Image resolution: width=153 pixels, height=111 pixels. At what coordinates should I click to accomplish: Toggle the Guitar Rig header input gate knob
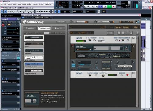tap(71, 22)
